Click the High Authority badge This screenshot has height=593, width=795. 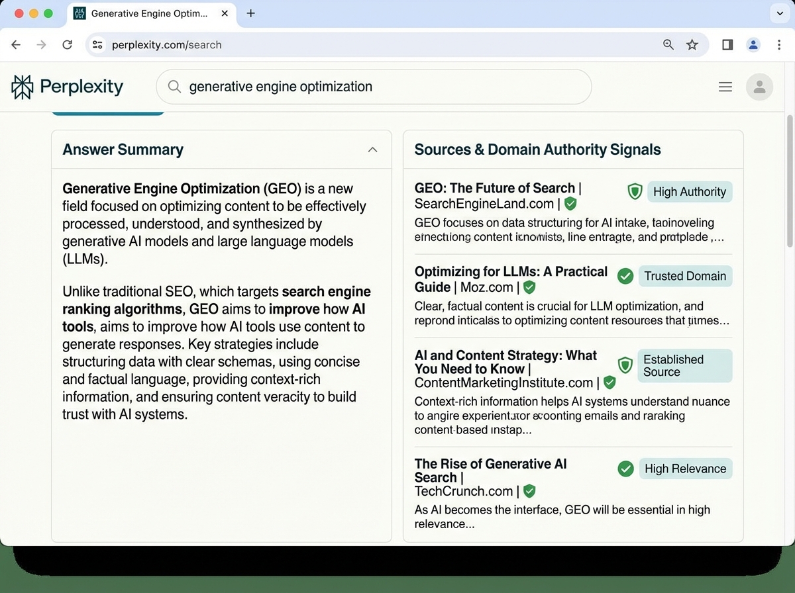[690, 191]
